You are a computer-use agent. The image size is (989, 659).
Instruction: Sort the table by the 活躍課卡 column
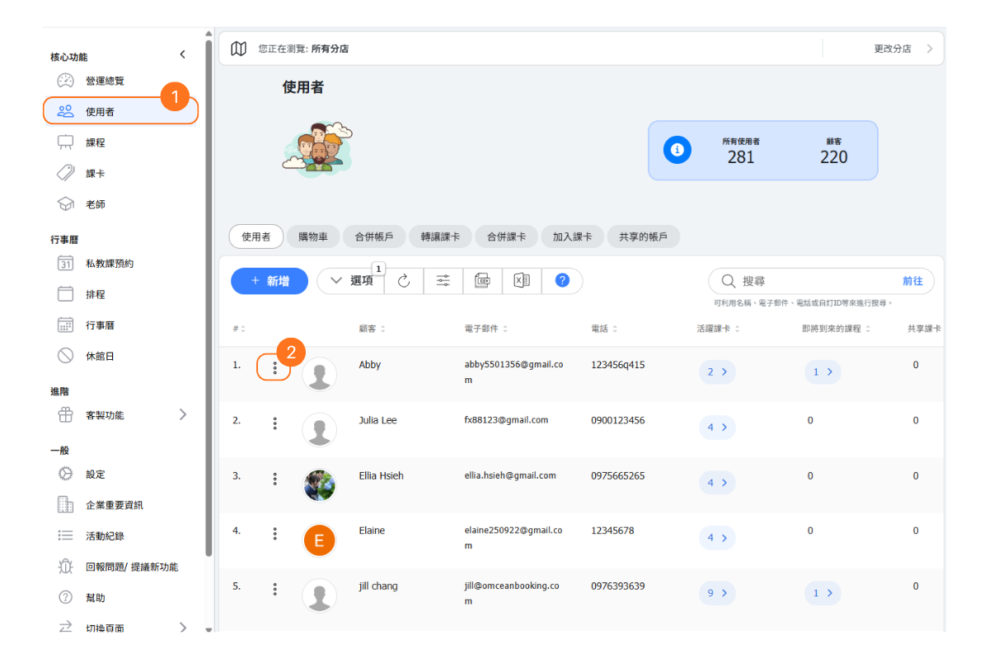tap(716, 329)
